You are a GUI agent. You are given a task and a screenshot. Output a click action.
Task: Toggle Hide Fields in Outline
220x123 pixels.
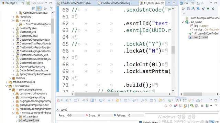coord(198,9)
